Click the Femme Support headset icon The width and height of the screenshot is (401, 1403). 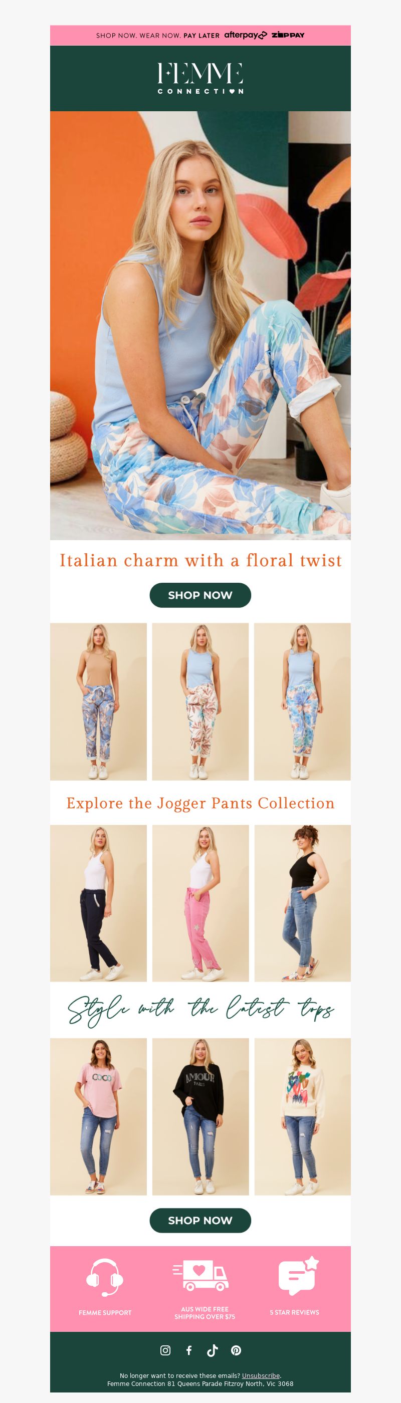tap(105, 1277)
